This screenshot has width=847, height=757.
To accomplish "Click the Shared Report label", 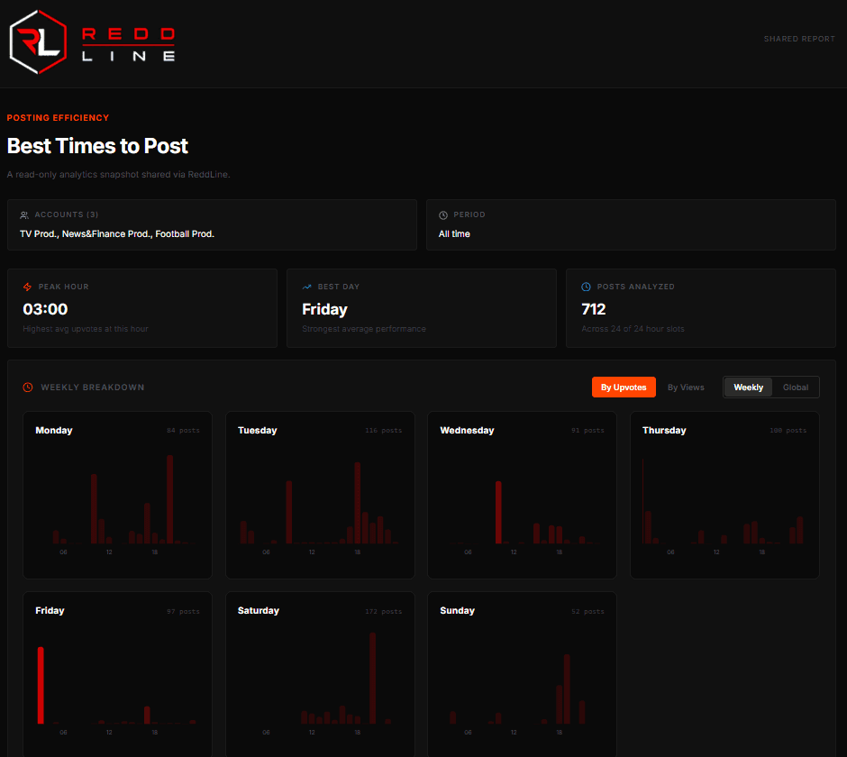I will 799,39.
